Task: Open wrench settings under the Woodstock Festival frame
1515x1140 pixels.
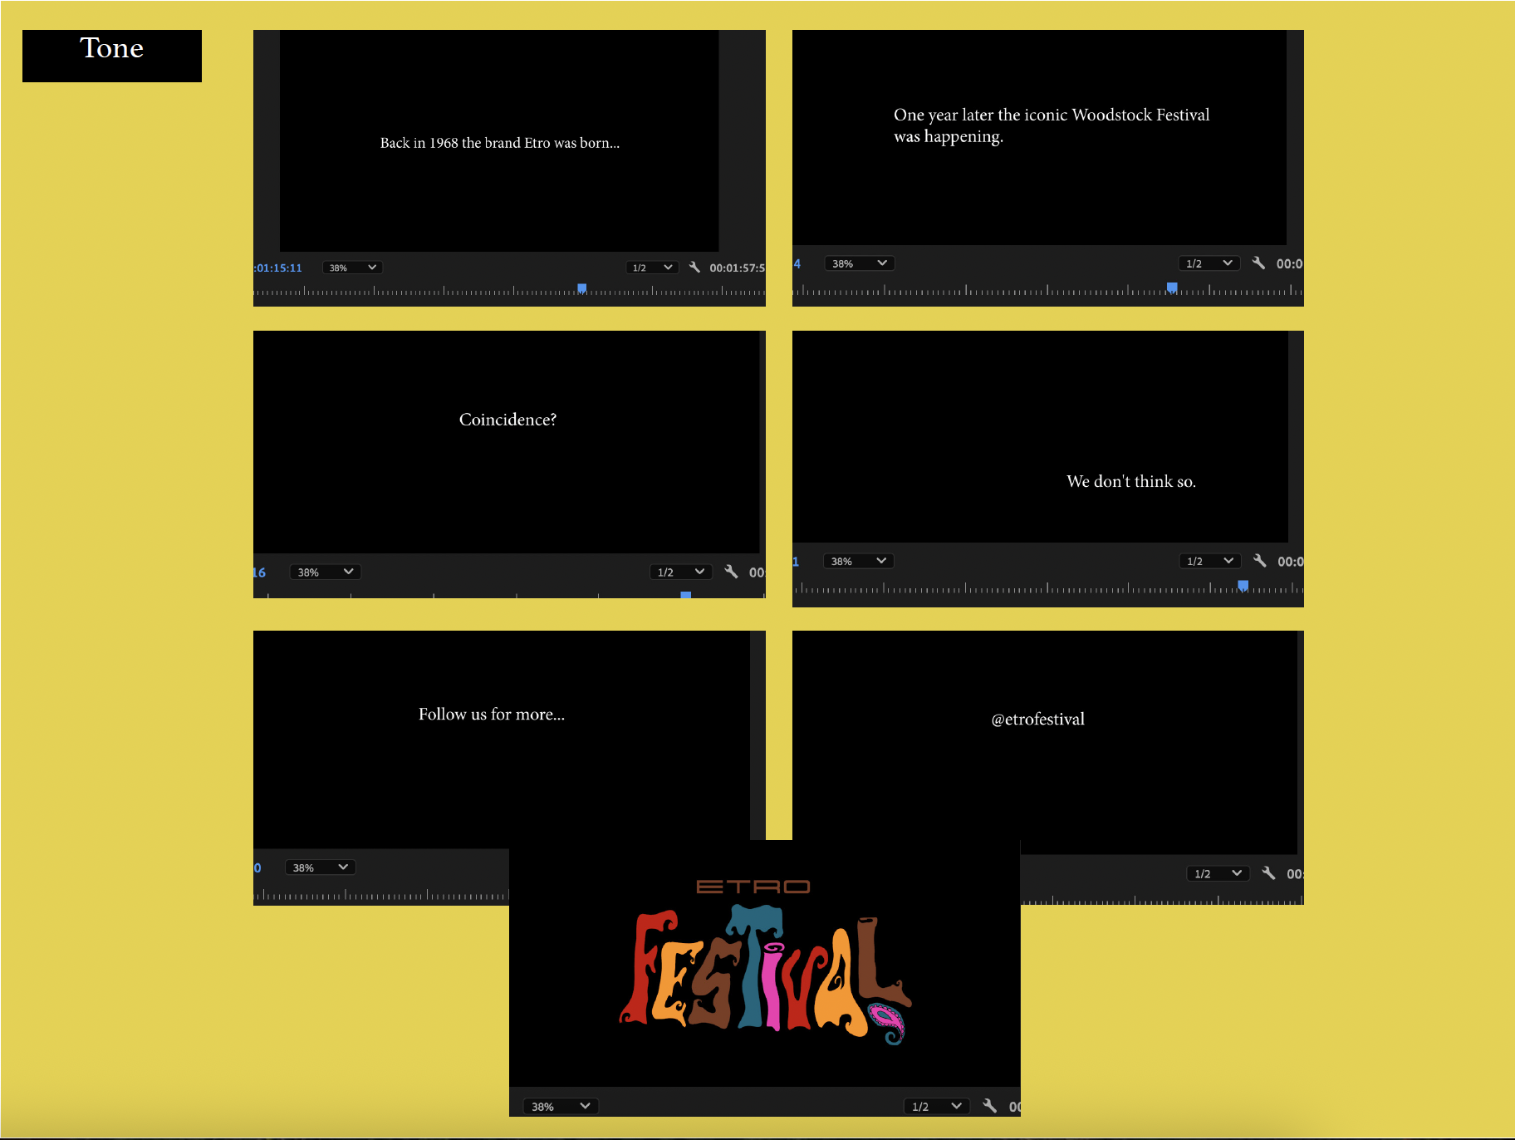Action: pyautogui.click(x=1259, y=263)
